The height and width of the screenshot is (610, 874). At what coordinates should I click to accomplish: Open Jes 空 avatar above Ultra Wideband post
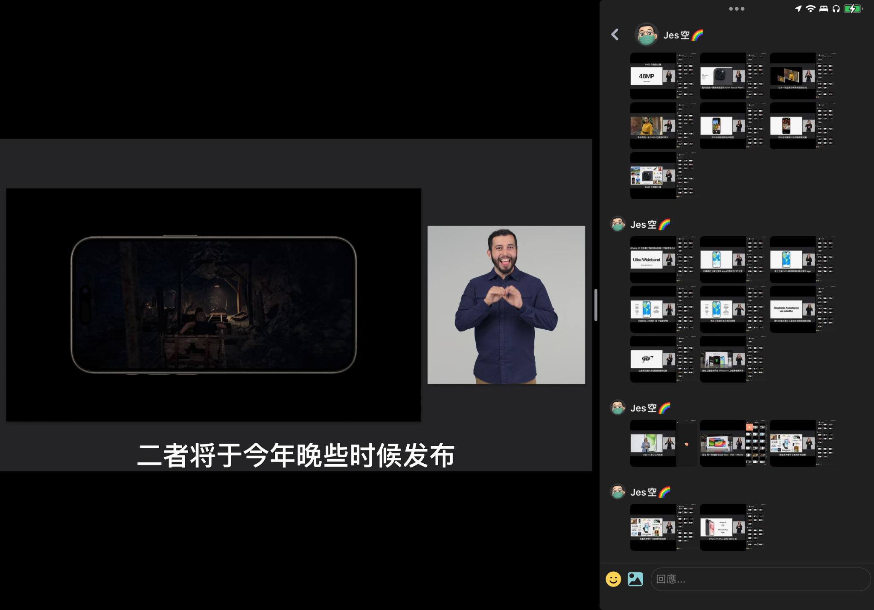[x=618, y=224]
